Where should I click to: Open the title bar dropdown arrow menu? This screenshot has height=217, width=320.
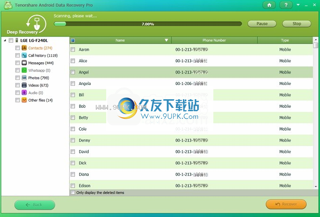pos(298,5)
